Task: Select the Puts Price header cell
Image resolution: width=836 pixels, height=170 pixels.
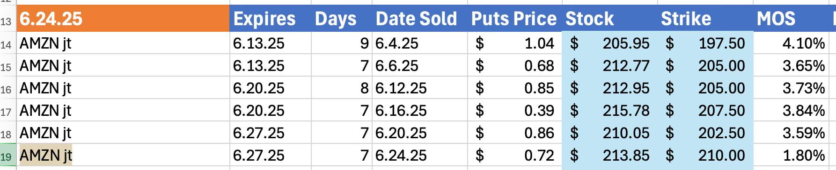Action: [x=514, y=19]
